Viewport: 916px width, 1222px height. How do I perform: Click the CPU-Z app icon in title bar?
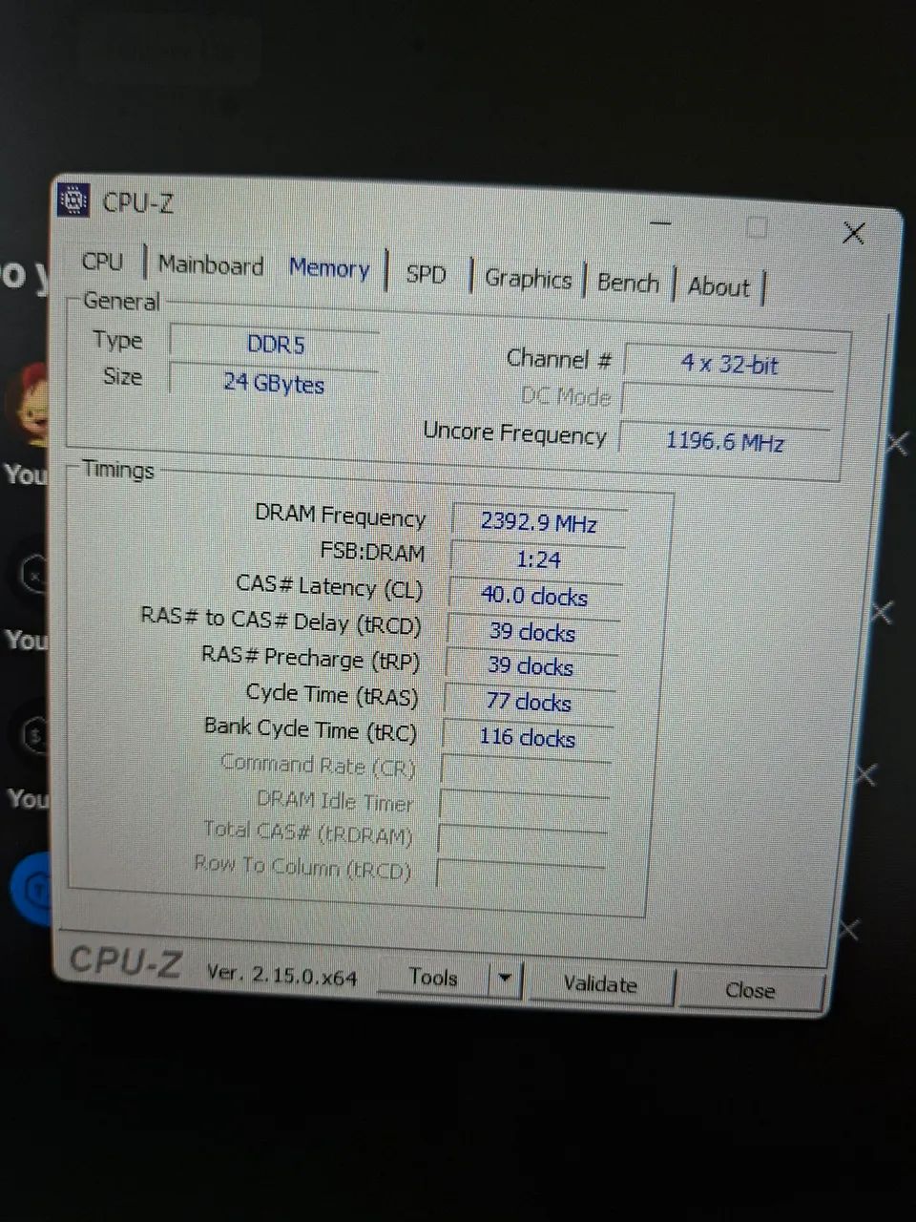73,200
